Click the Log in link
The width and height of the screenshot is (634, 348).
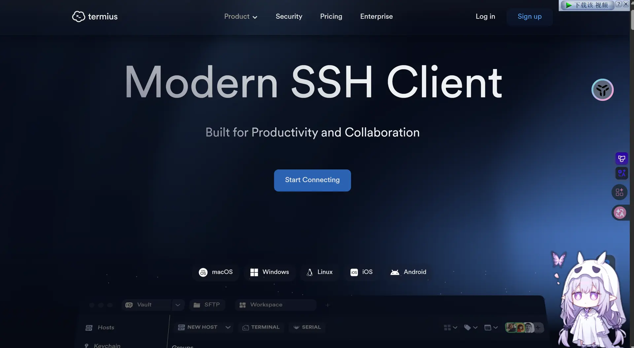[x=485, y=17]
